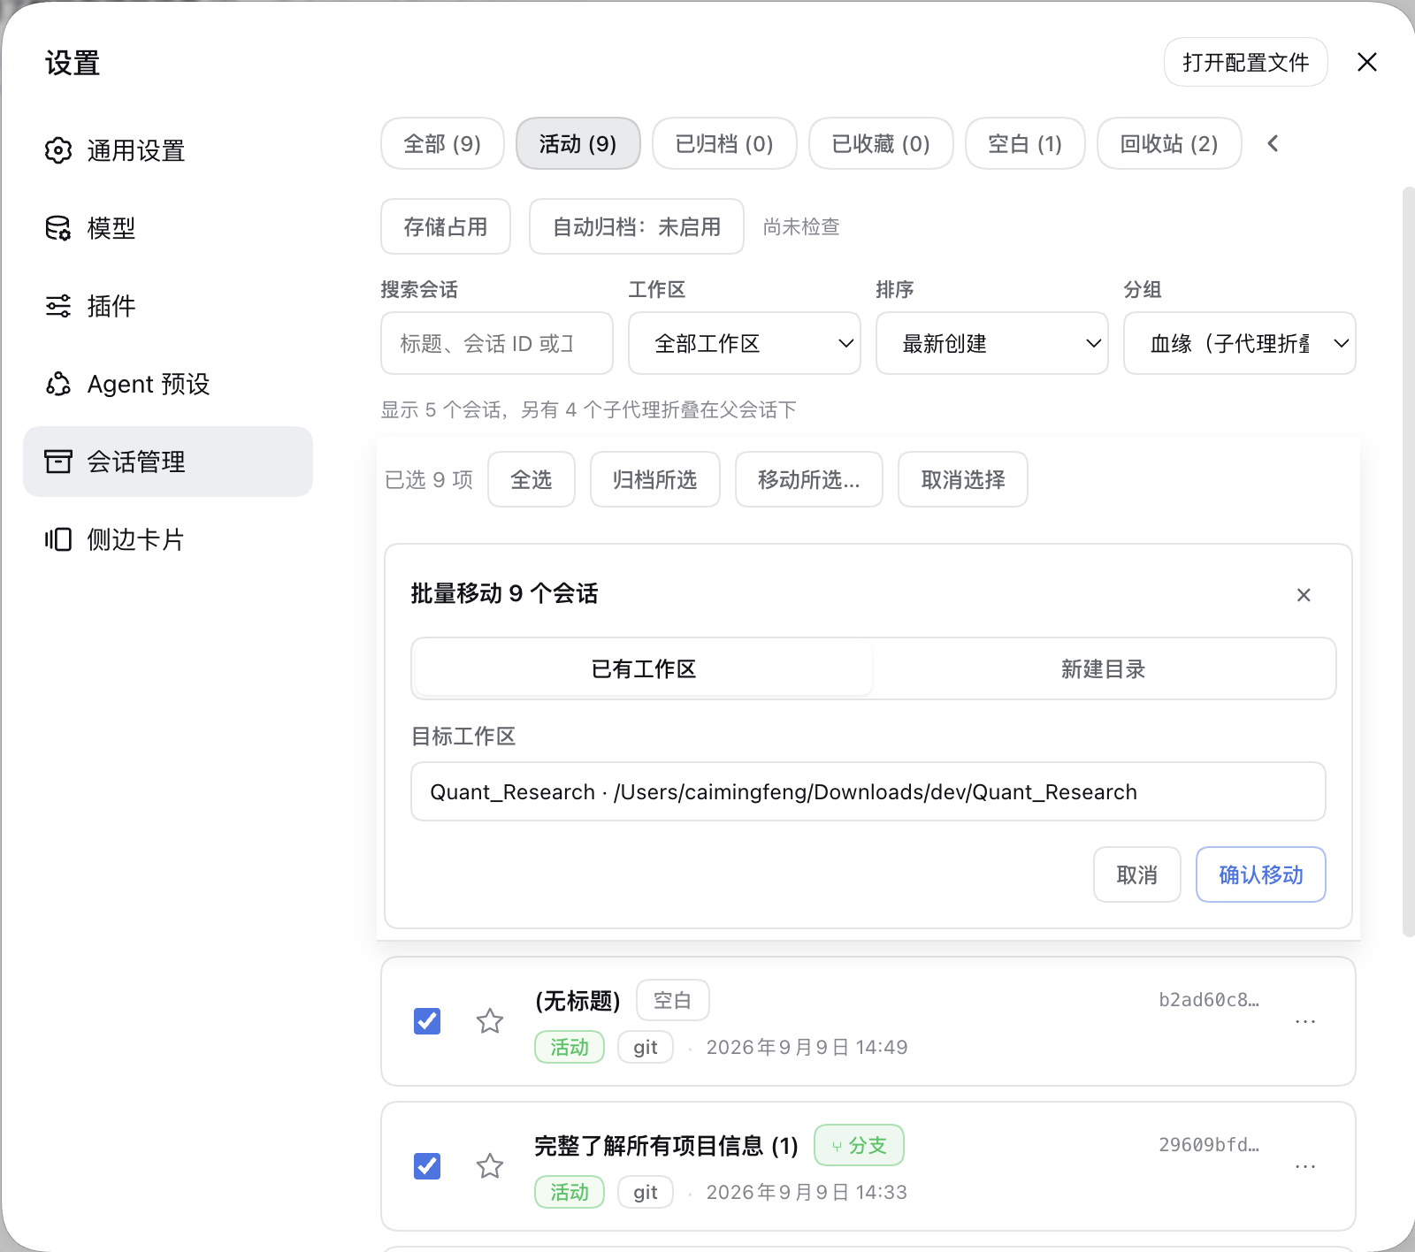The height and width of the screenshot is (1252, 1415).
Task: Click the 全选 button
Action: [x=532, y=479]
